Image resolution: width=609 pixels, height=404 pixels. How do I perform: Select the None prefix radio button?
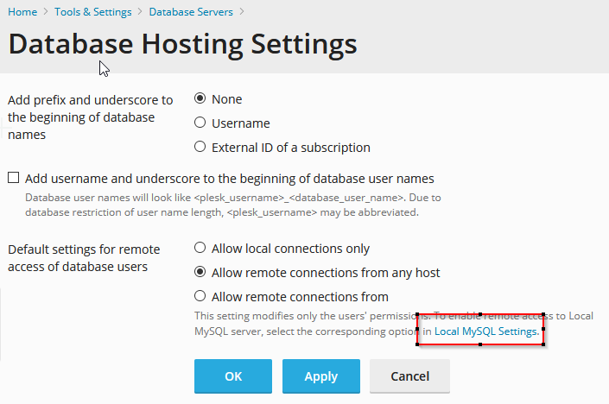click(x=200, y=99)
